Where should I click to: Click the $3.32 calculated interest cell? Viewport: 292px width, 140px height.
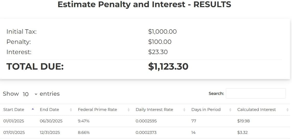[x=242, y=133]
